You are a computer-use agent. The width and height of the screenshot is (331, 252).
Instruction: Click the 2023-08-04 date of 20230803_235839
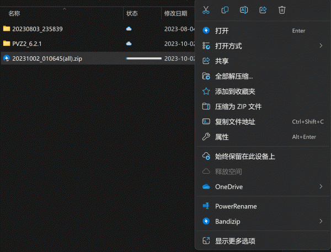[x=179, y=29]
